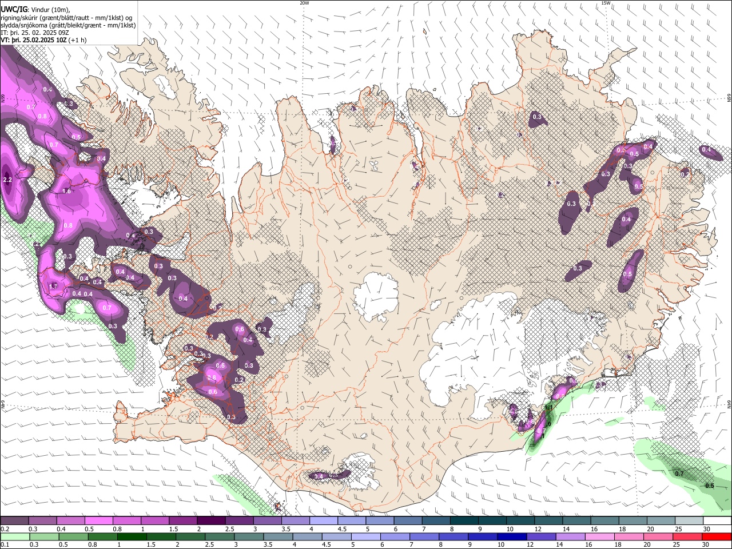Pick the lower legend swatch starting at 14
The width and height of the screenshot is (732, 549).
[x=571, y=536]
